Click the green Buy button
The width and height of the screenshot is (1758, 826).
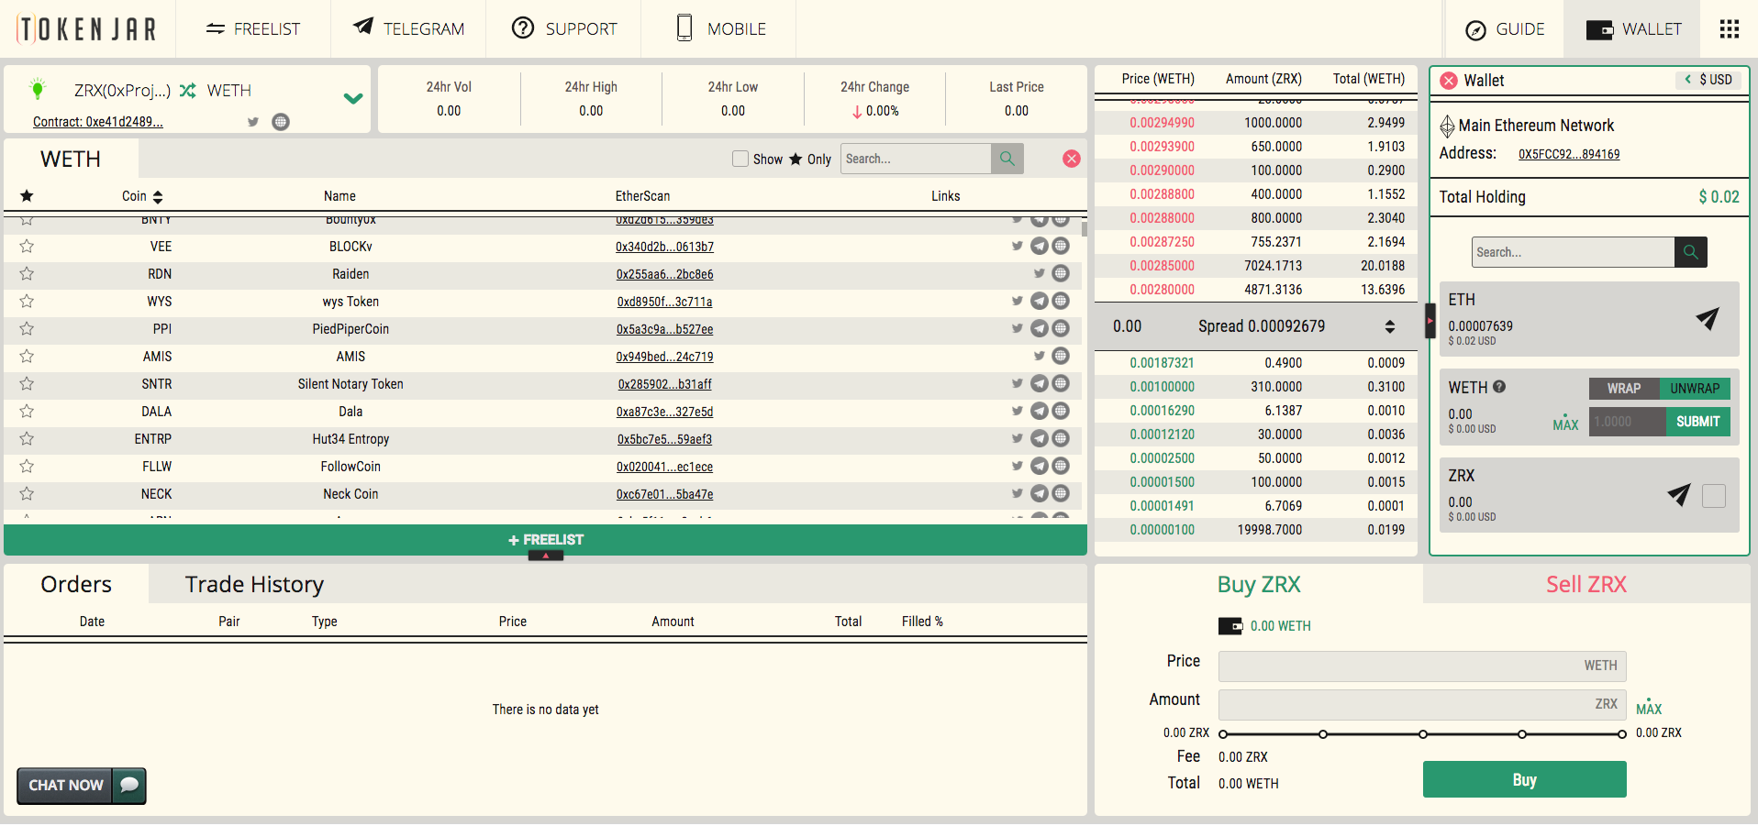(1524, 779)
